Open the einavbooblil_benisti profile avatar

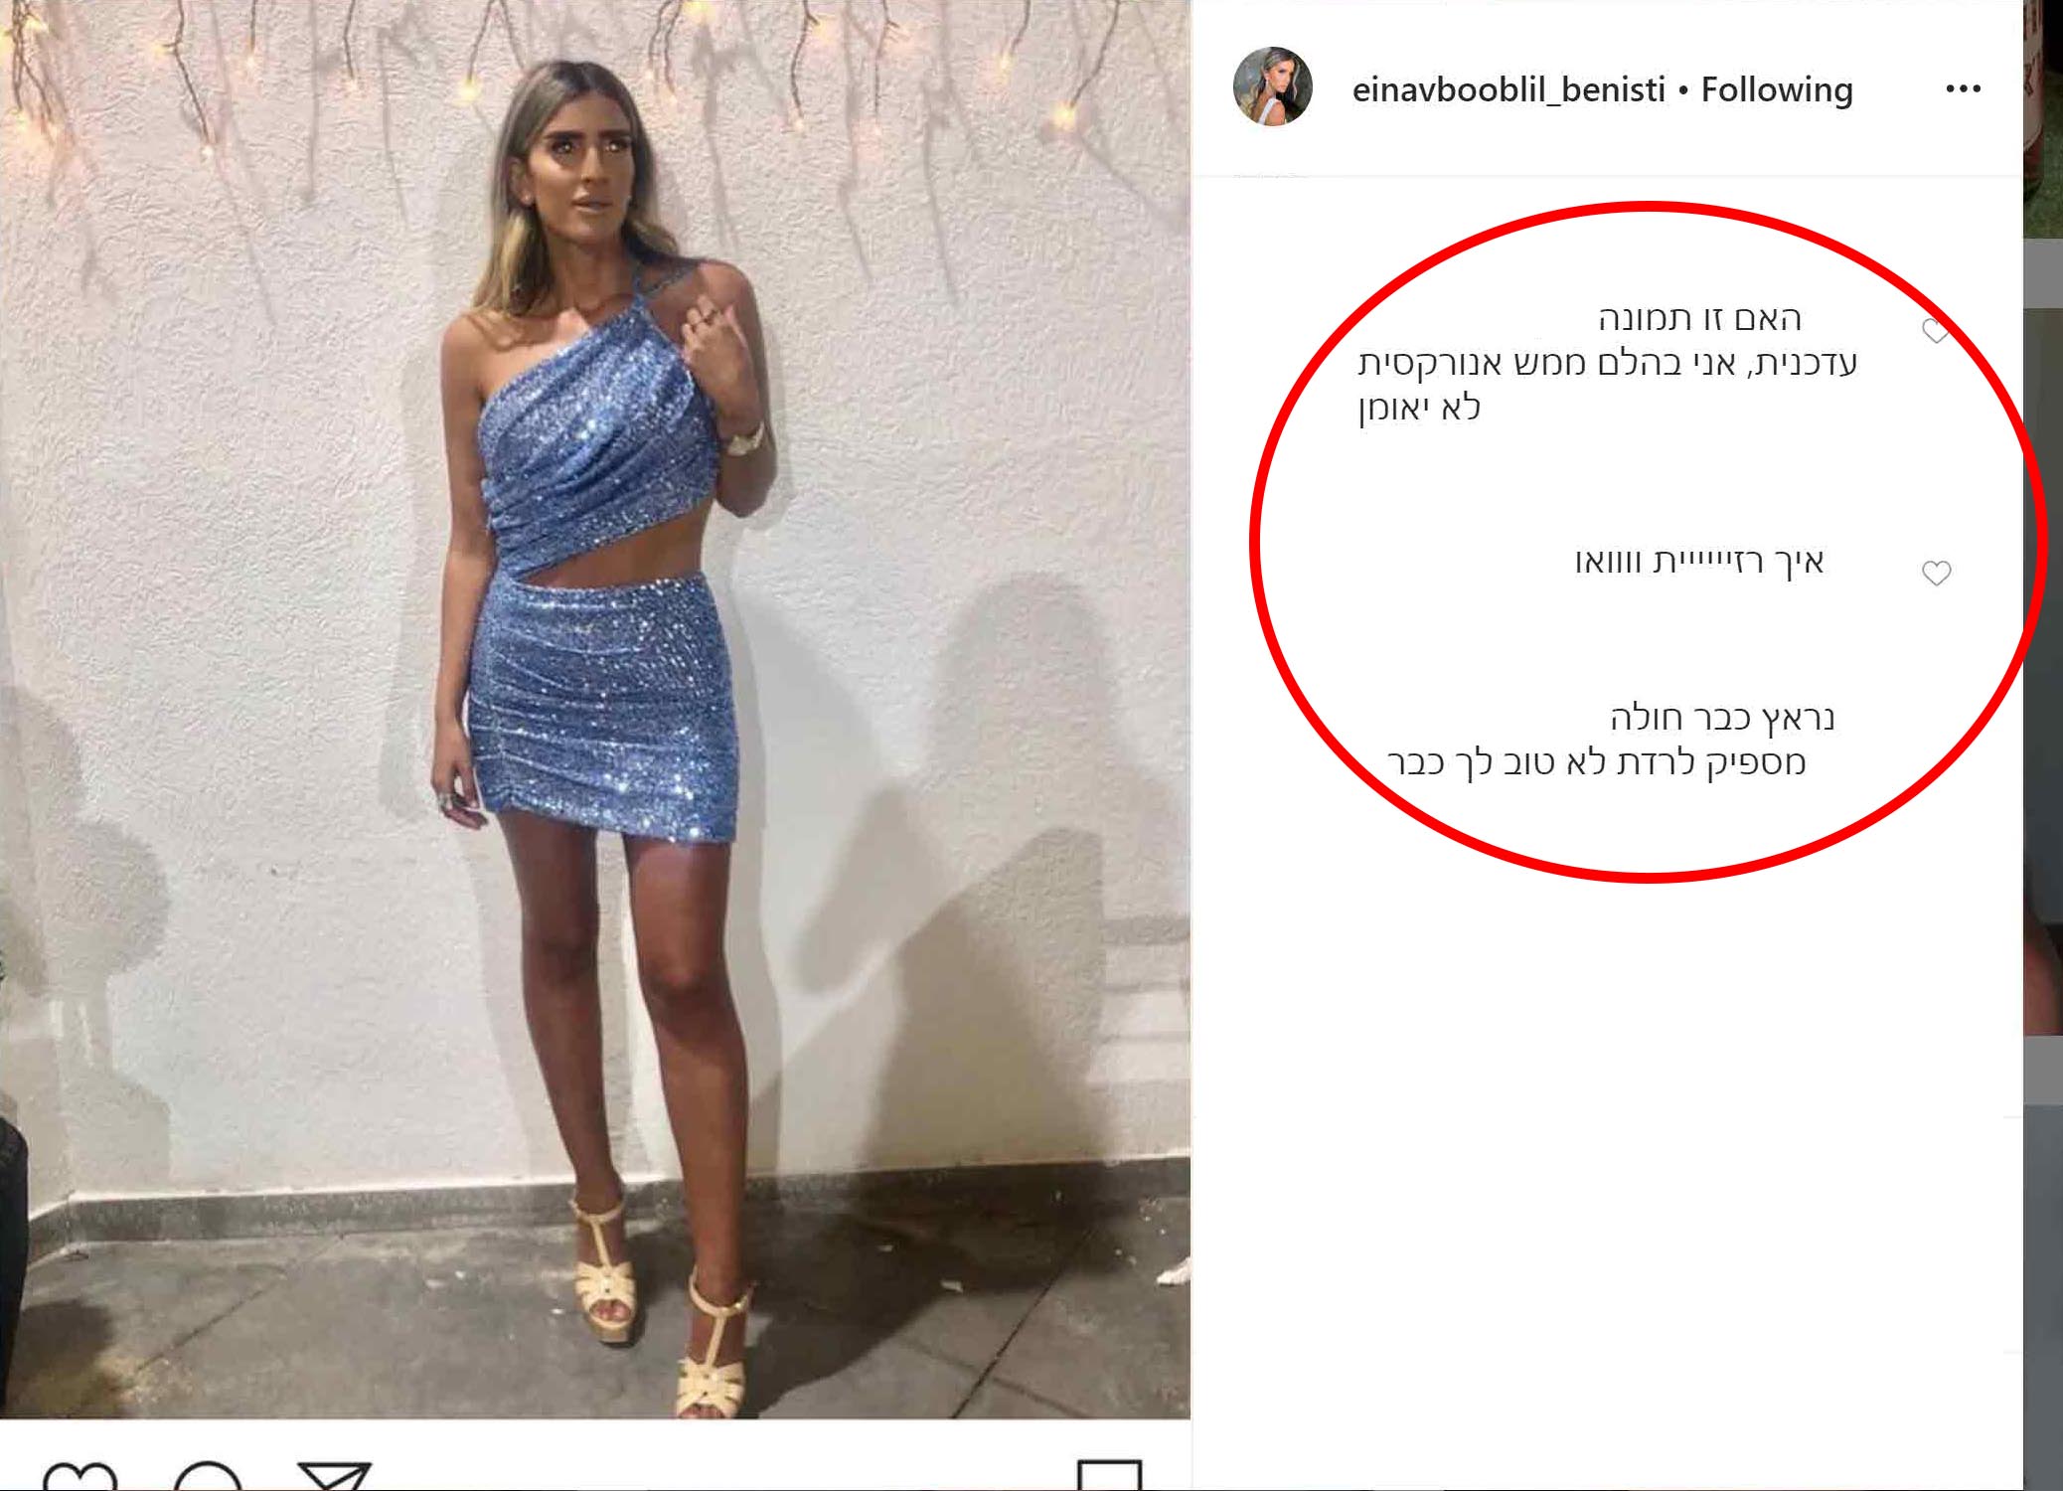tap(1272, 86)
